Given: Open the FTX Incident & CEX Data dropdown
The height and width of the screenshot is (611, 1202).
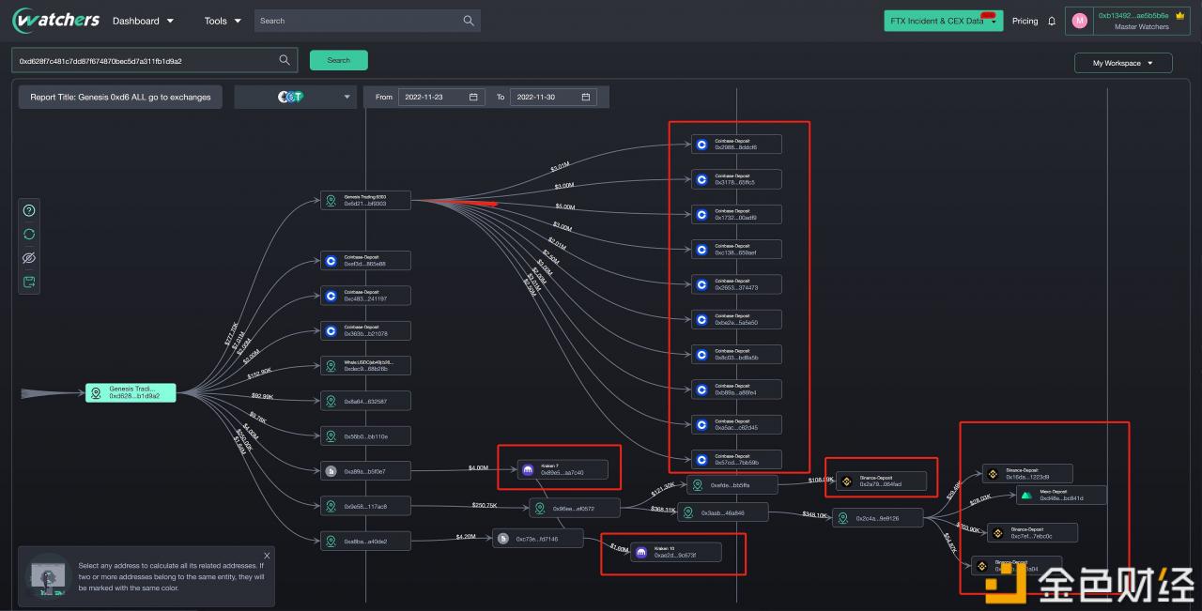Looking at the screenshot, I should (x=944, y=21).
